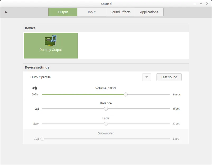The width and height of the screenshot is (212, 165).
Task: Go to the Applications tab
Action: (x=149, y=12)
